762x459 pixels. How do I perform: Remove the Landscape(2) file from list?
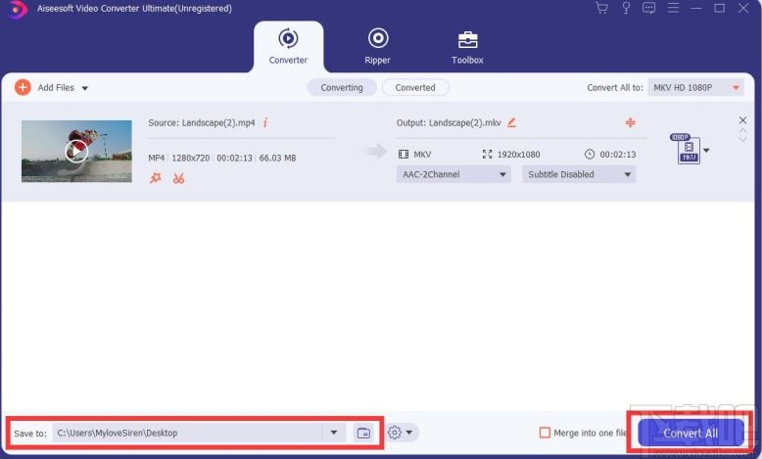tap(742, 120)
